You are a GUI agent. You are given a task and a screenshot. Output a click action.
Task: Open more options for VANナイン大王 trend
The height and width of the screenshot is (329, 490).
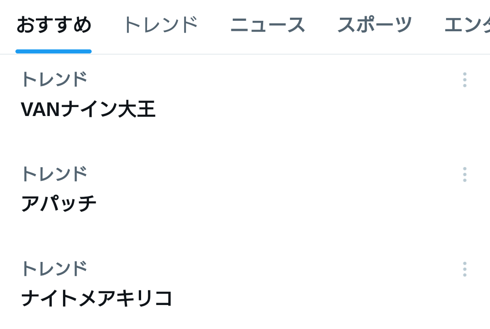[465, 80]
